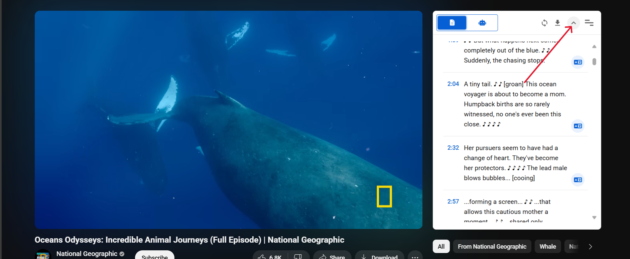
Task: Switch to the transcript document tab
Action: click(x=452, y=23)
